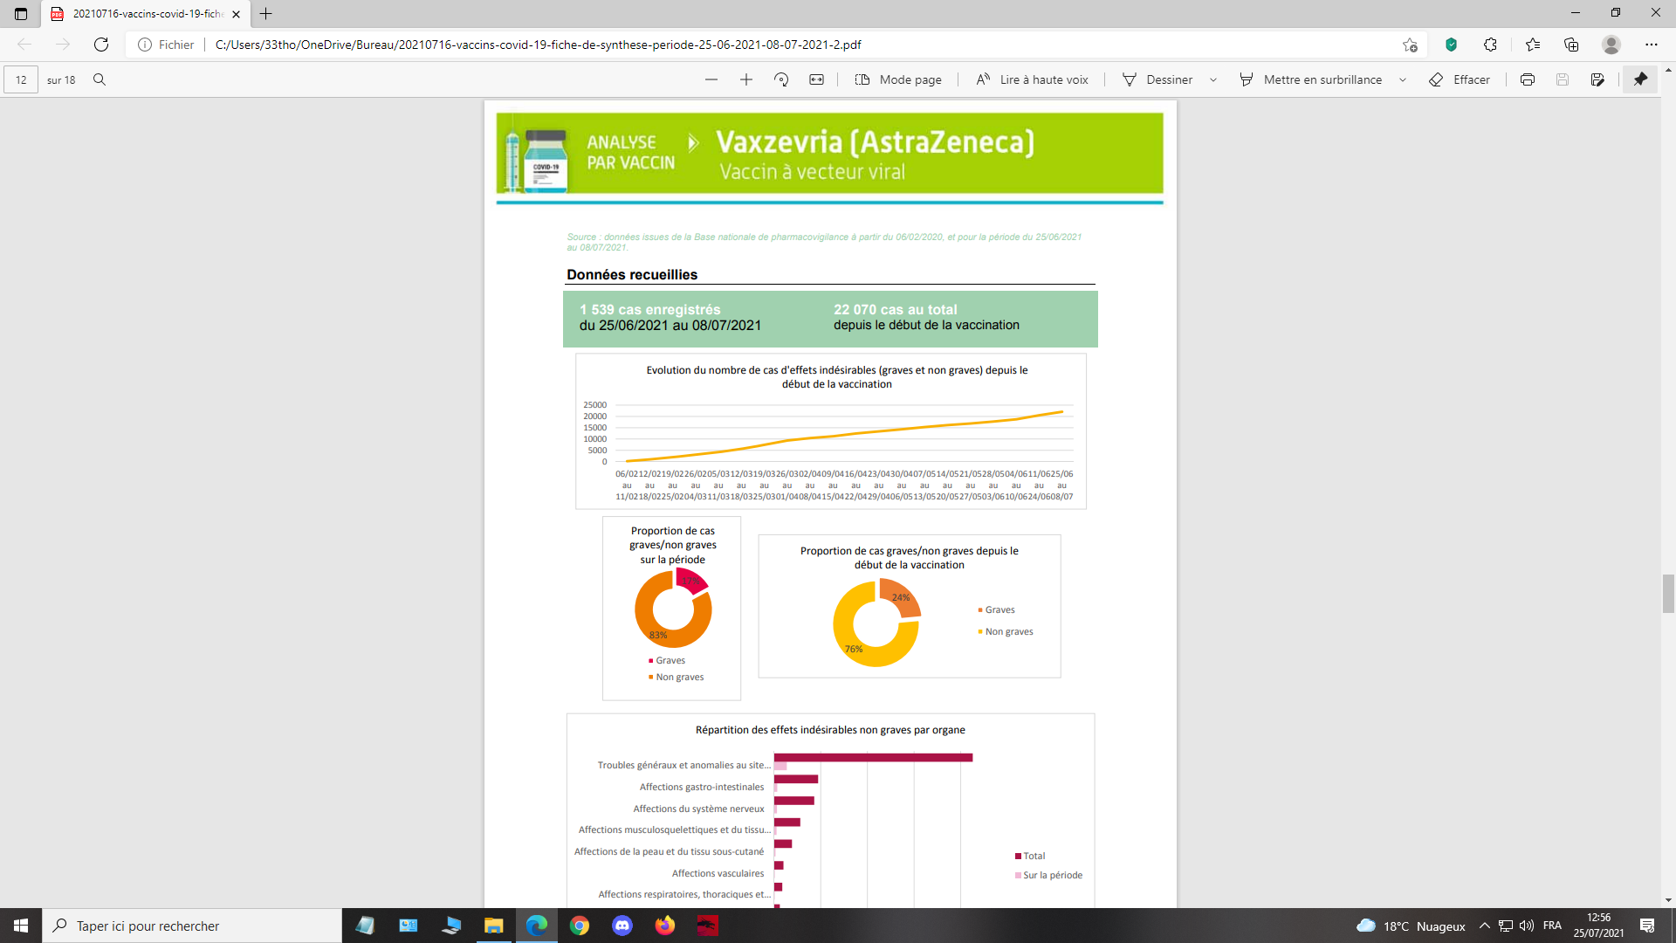Image resolution: width=1676 pixels, height=943 pixels.
Task: Switch to Microsoft Edge taskbar icon
Action: [536, 926]
